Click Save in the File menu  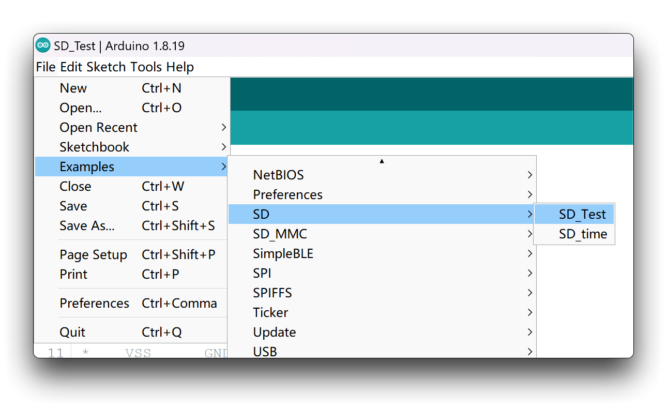pos(131,206)
